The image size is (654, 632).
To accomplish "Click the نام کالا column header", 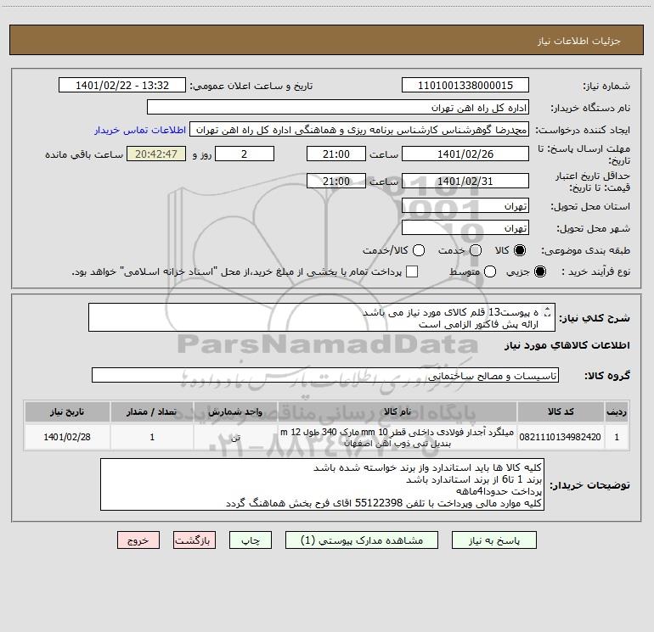I will click(x=397, y=411).
